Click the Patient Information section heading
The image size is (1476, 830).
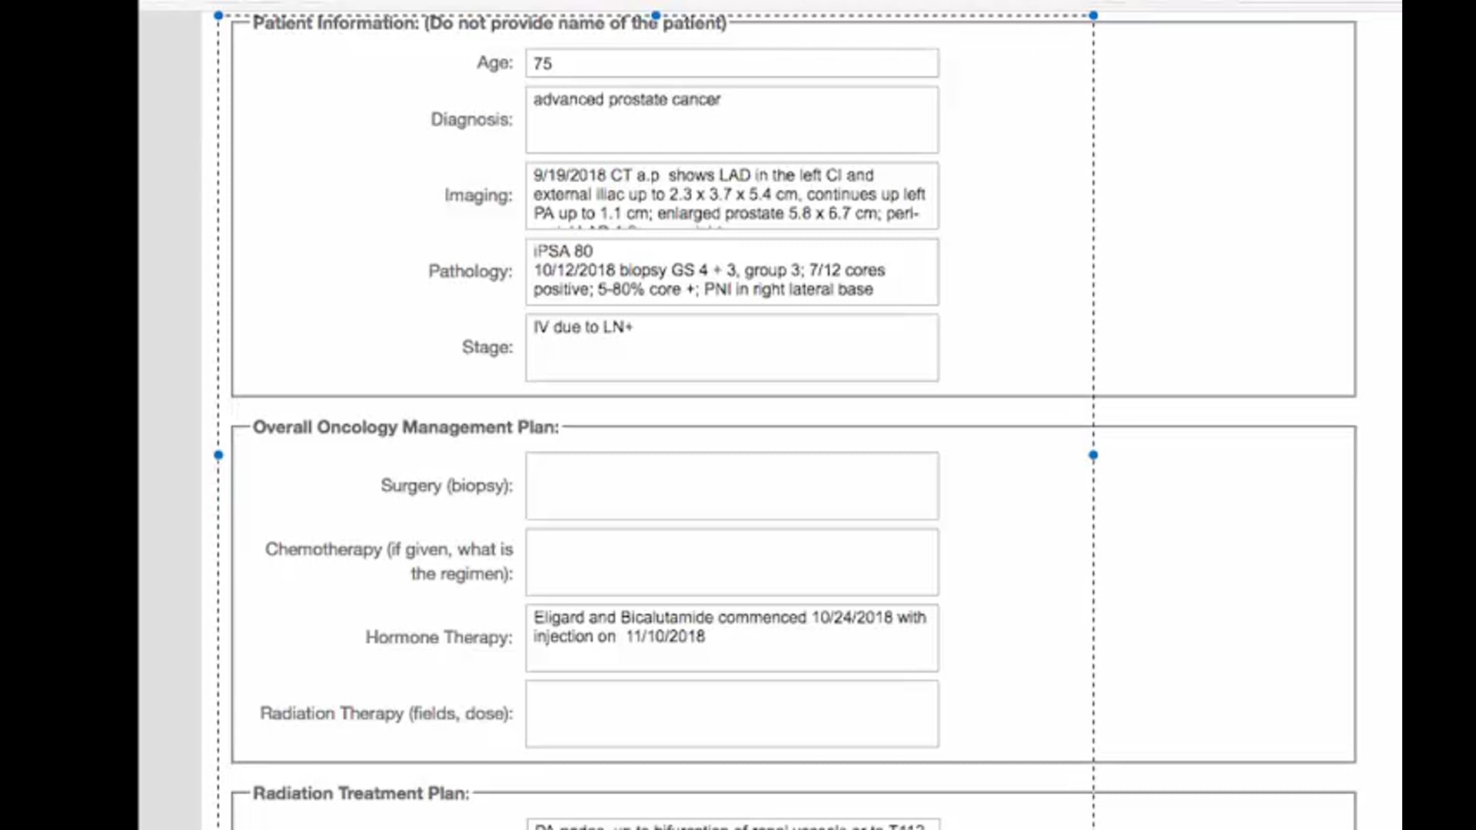pyautogui.click(x=489, y=23)
